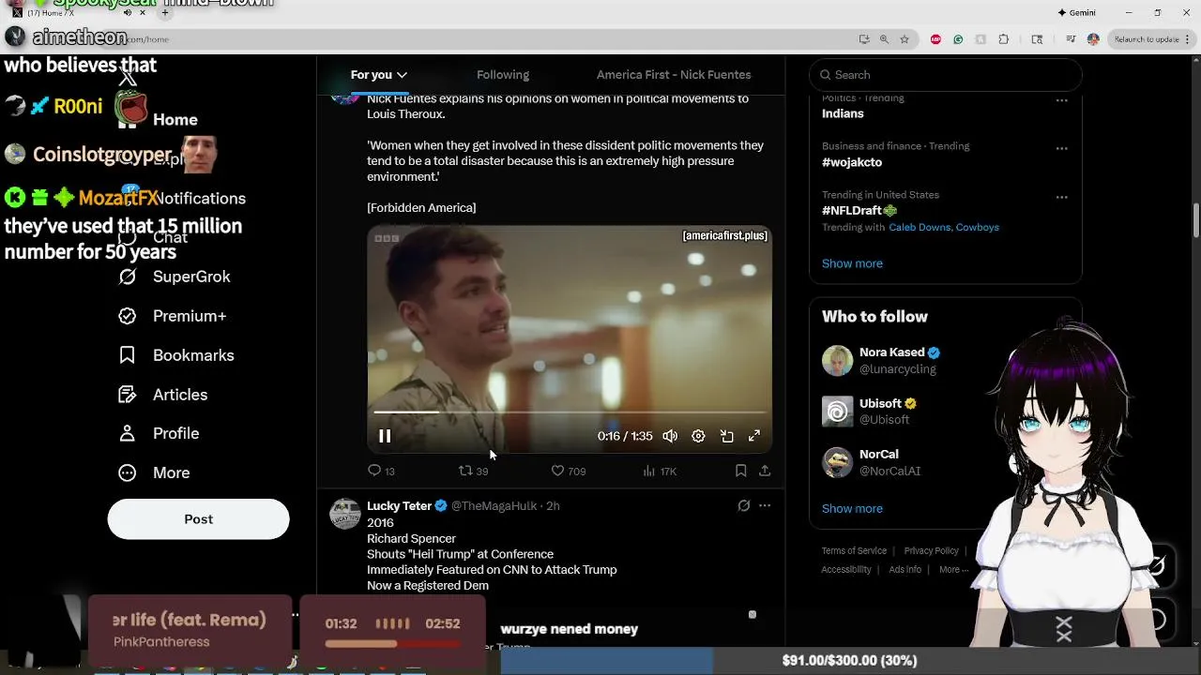Open video settings gear
Image resolution: width=1201 pixels, height=675 pixels.
tap(698, 436)
